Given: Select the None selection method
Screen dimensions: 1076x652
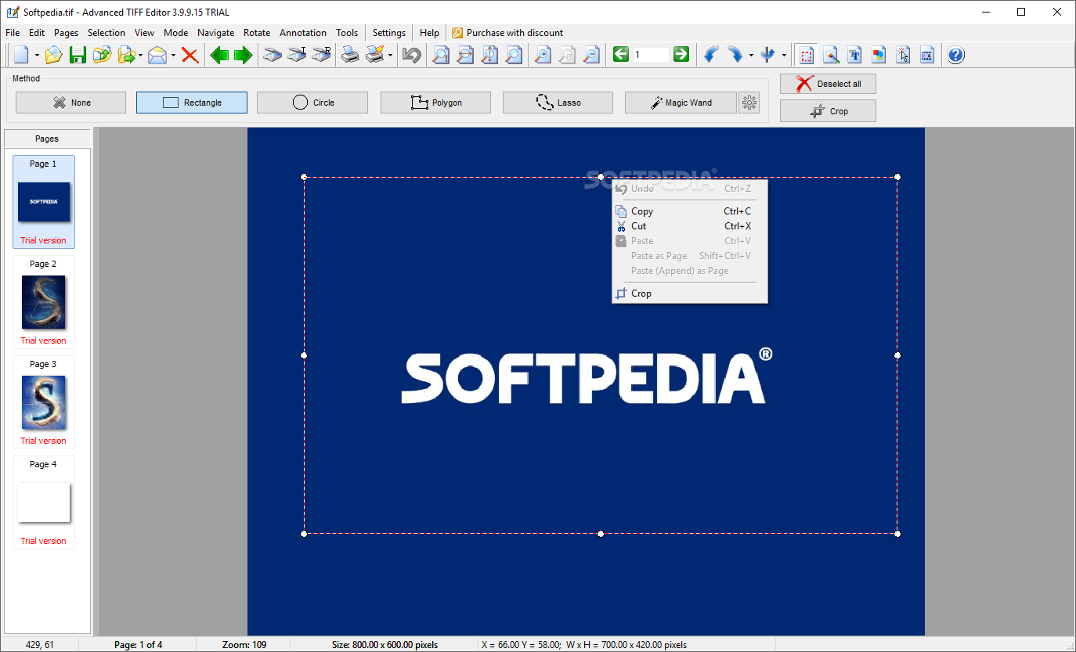Looking at the screenshot, I should coord(70,103).
